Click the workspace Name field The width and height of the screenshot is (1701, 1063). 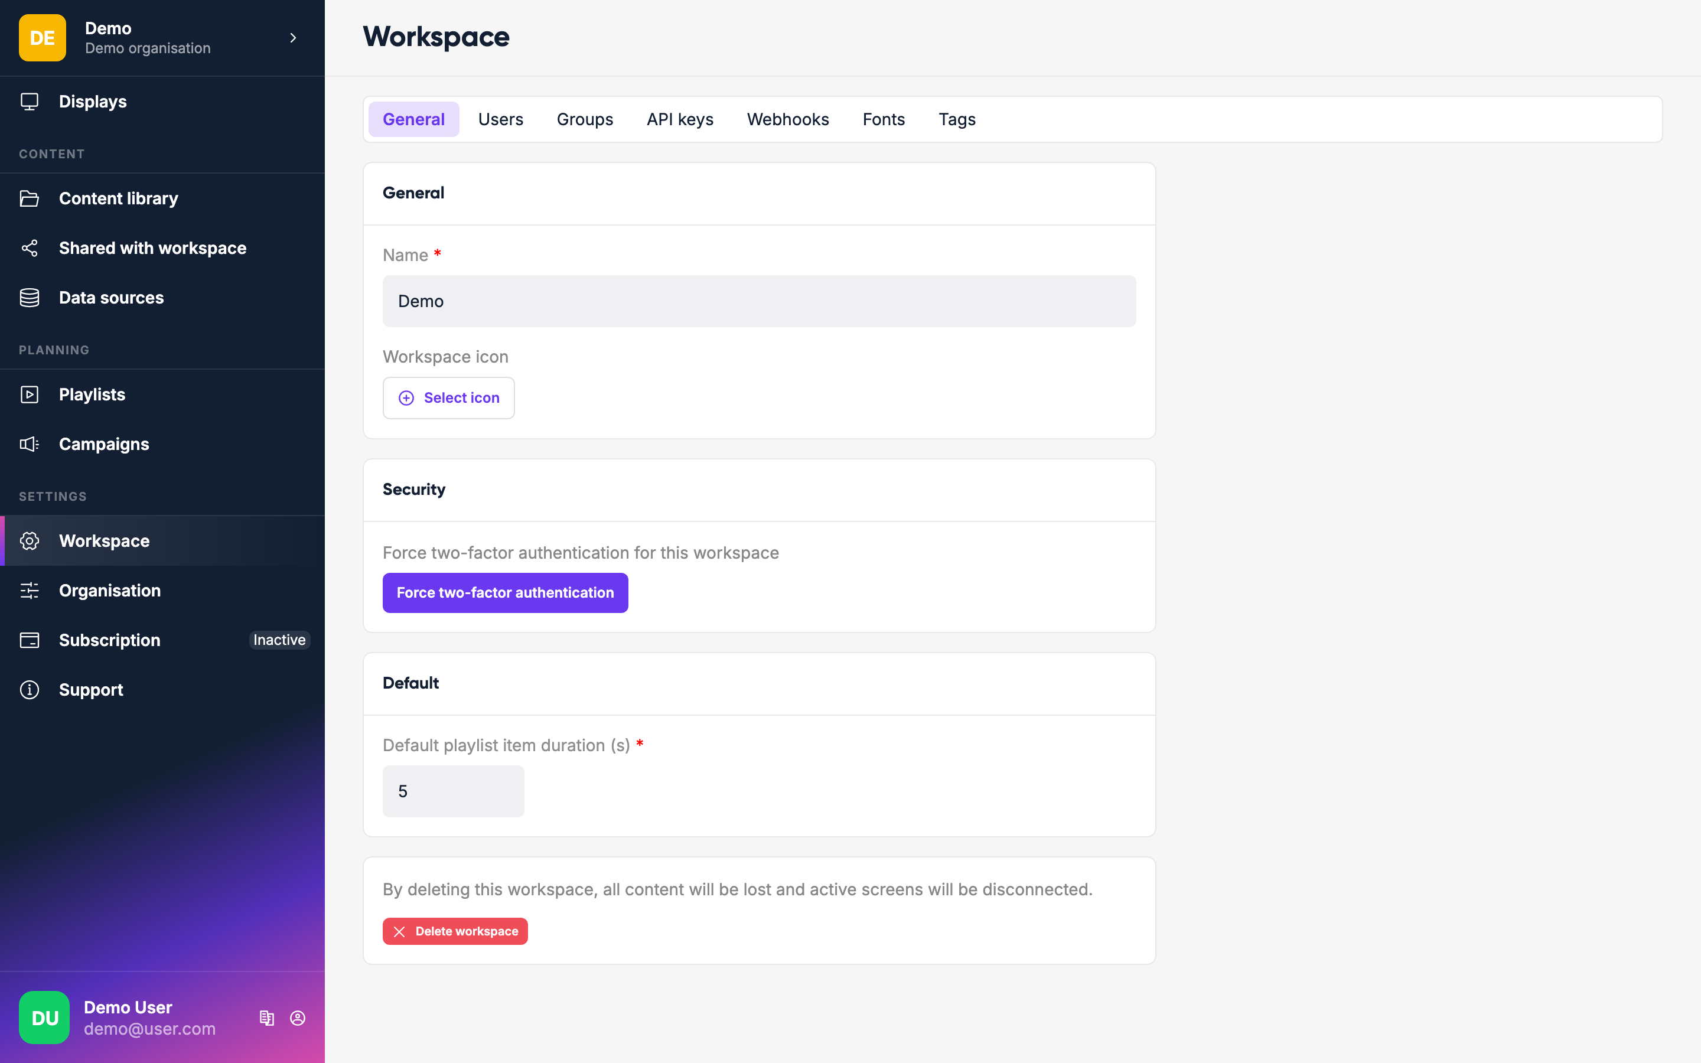(758, 300)
